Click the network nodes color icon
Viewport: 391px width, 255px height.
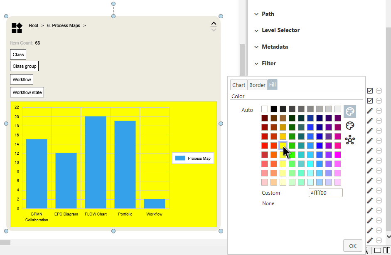[350, 140]
